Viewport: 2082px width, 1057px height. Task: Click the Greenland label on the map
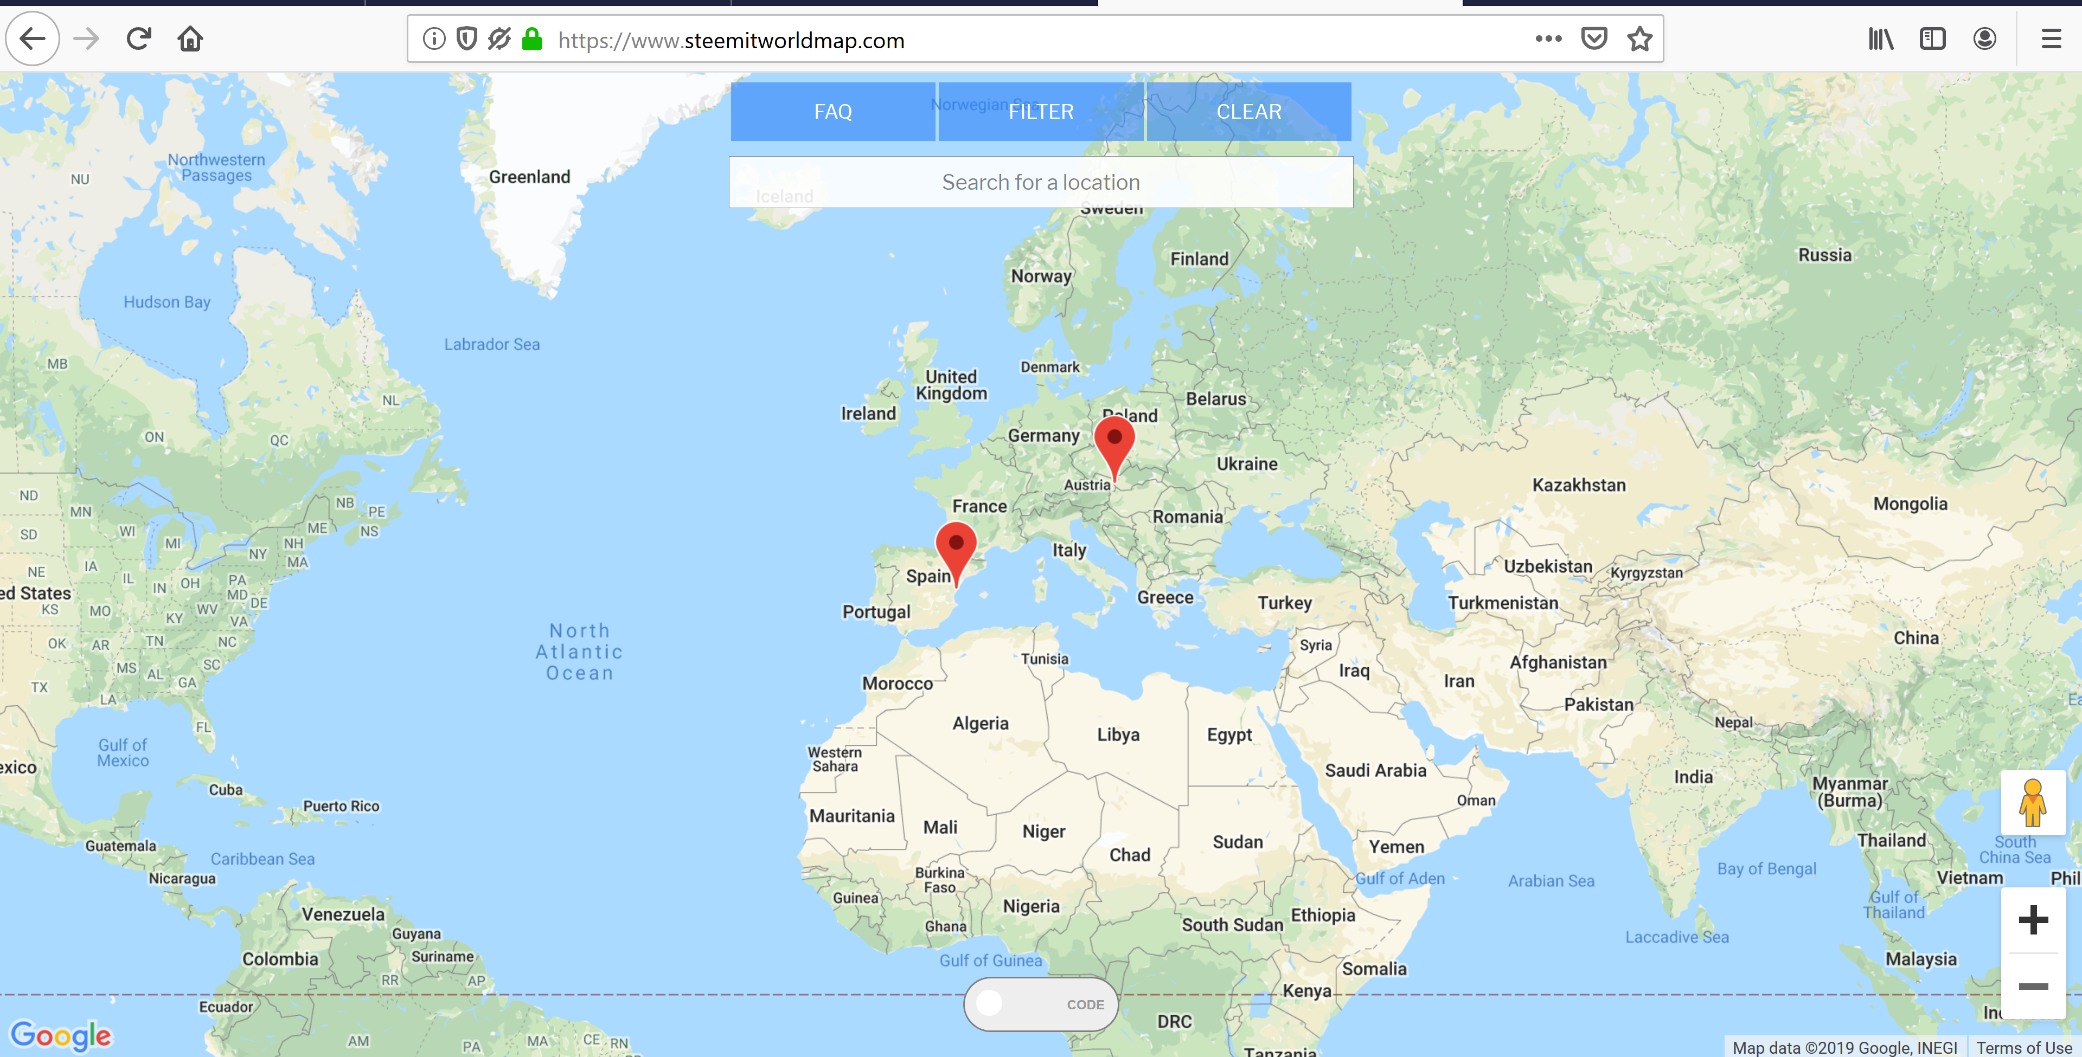point(529,177)
